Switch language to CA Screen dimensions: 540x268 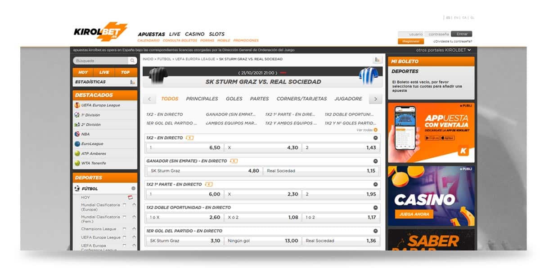tap(464, 18)
